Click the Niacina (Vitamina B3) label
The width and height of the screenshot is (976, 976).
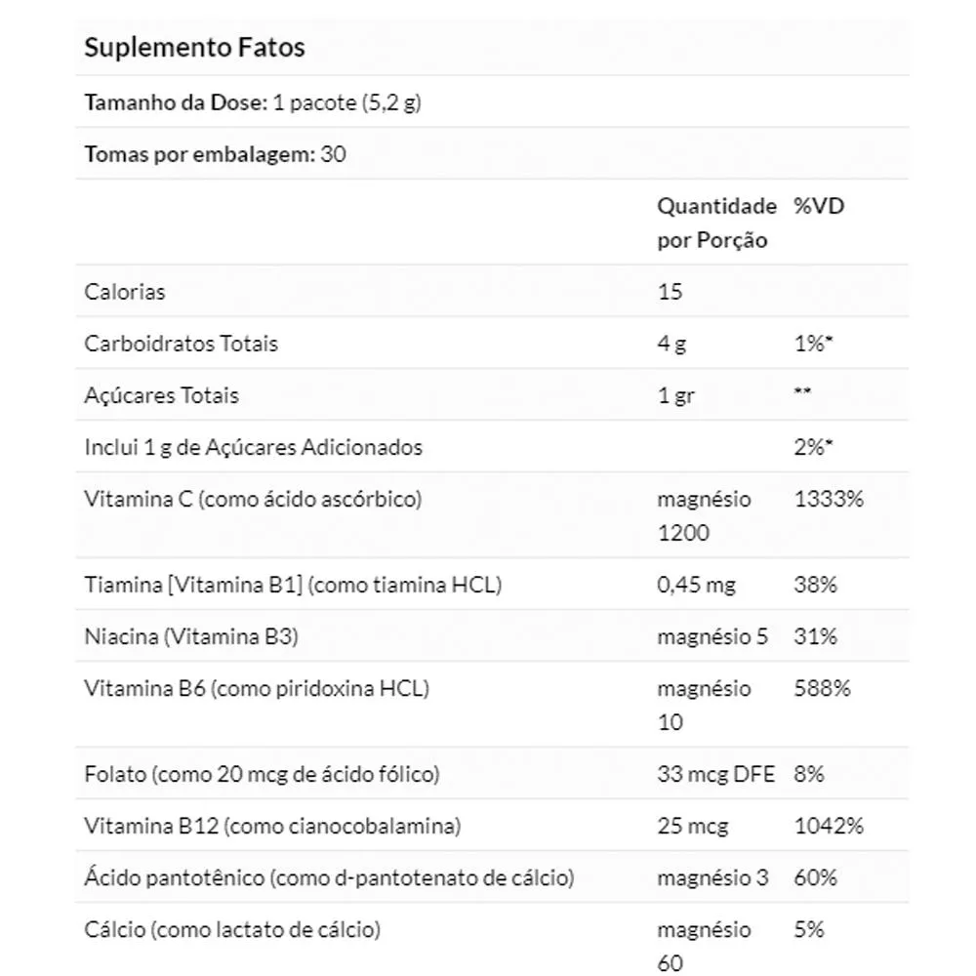(191, 636)
